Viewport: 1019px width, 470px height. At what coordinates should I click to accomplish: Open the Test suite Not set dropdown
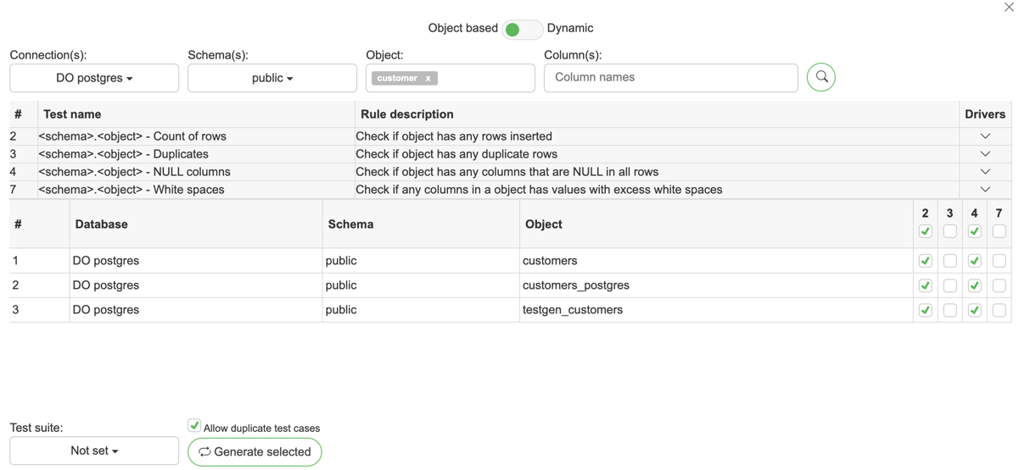coord(94,451)
